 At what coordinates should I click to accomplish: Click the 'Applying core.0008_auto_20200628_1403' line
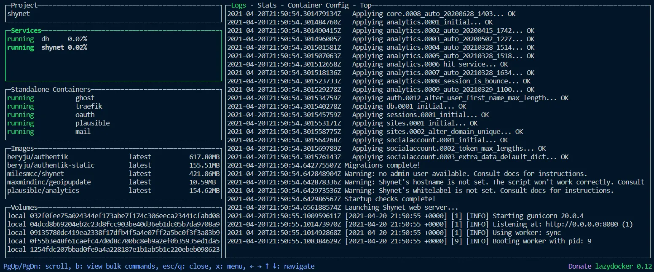click(x=371, y=13)
